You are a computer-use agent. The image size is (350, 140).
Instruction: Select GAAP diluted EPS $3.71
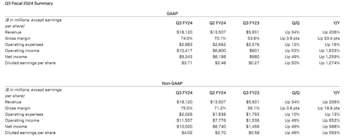click(x=187, y=63)
